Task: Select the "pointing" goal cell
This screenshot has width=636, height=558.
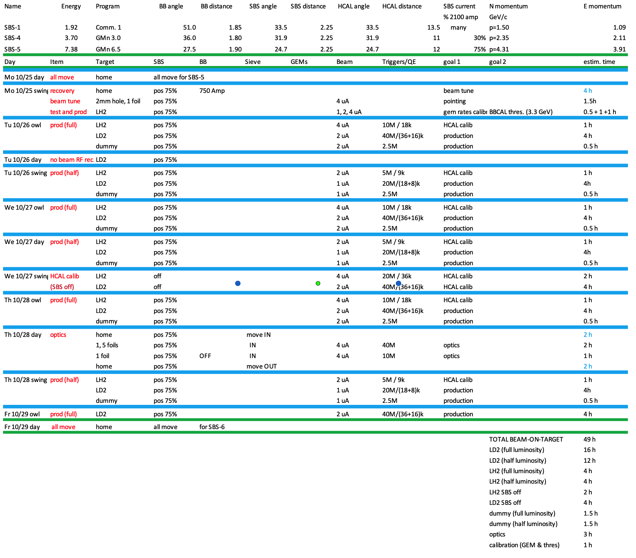Action: pyautogui.click(x=455, y=101)
